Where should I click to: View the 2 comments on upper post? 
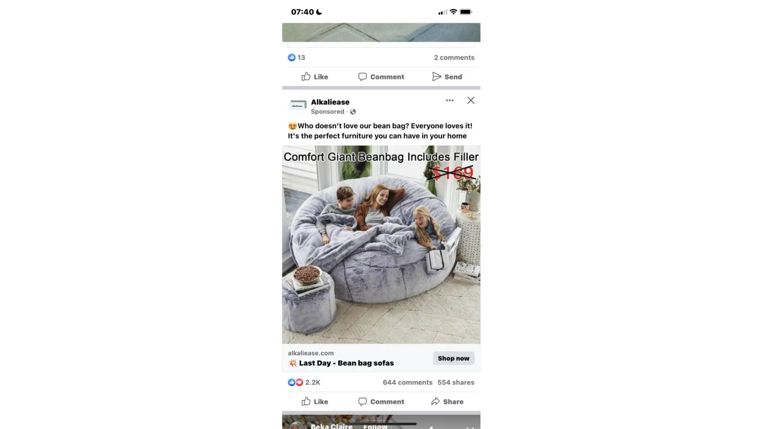click(454, 57)
